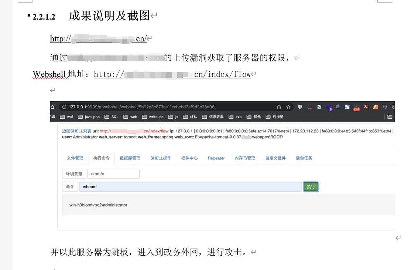Switch to the 文件管理 tab
411x270 pixels.
(x=75, y=158)
